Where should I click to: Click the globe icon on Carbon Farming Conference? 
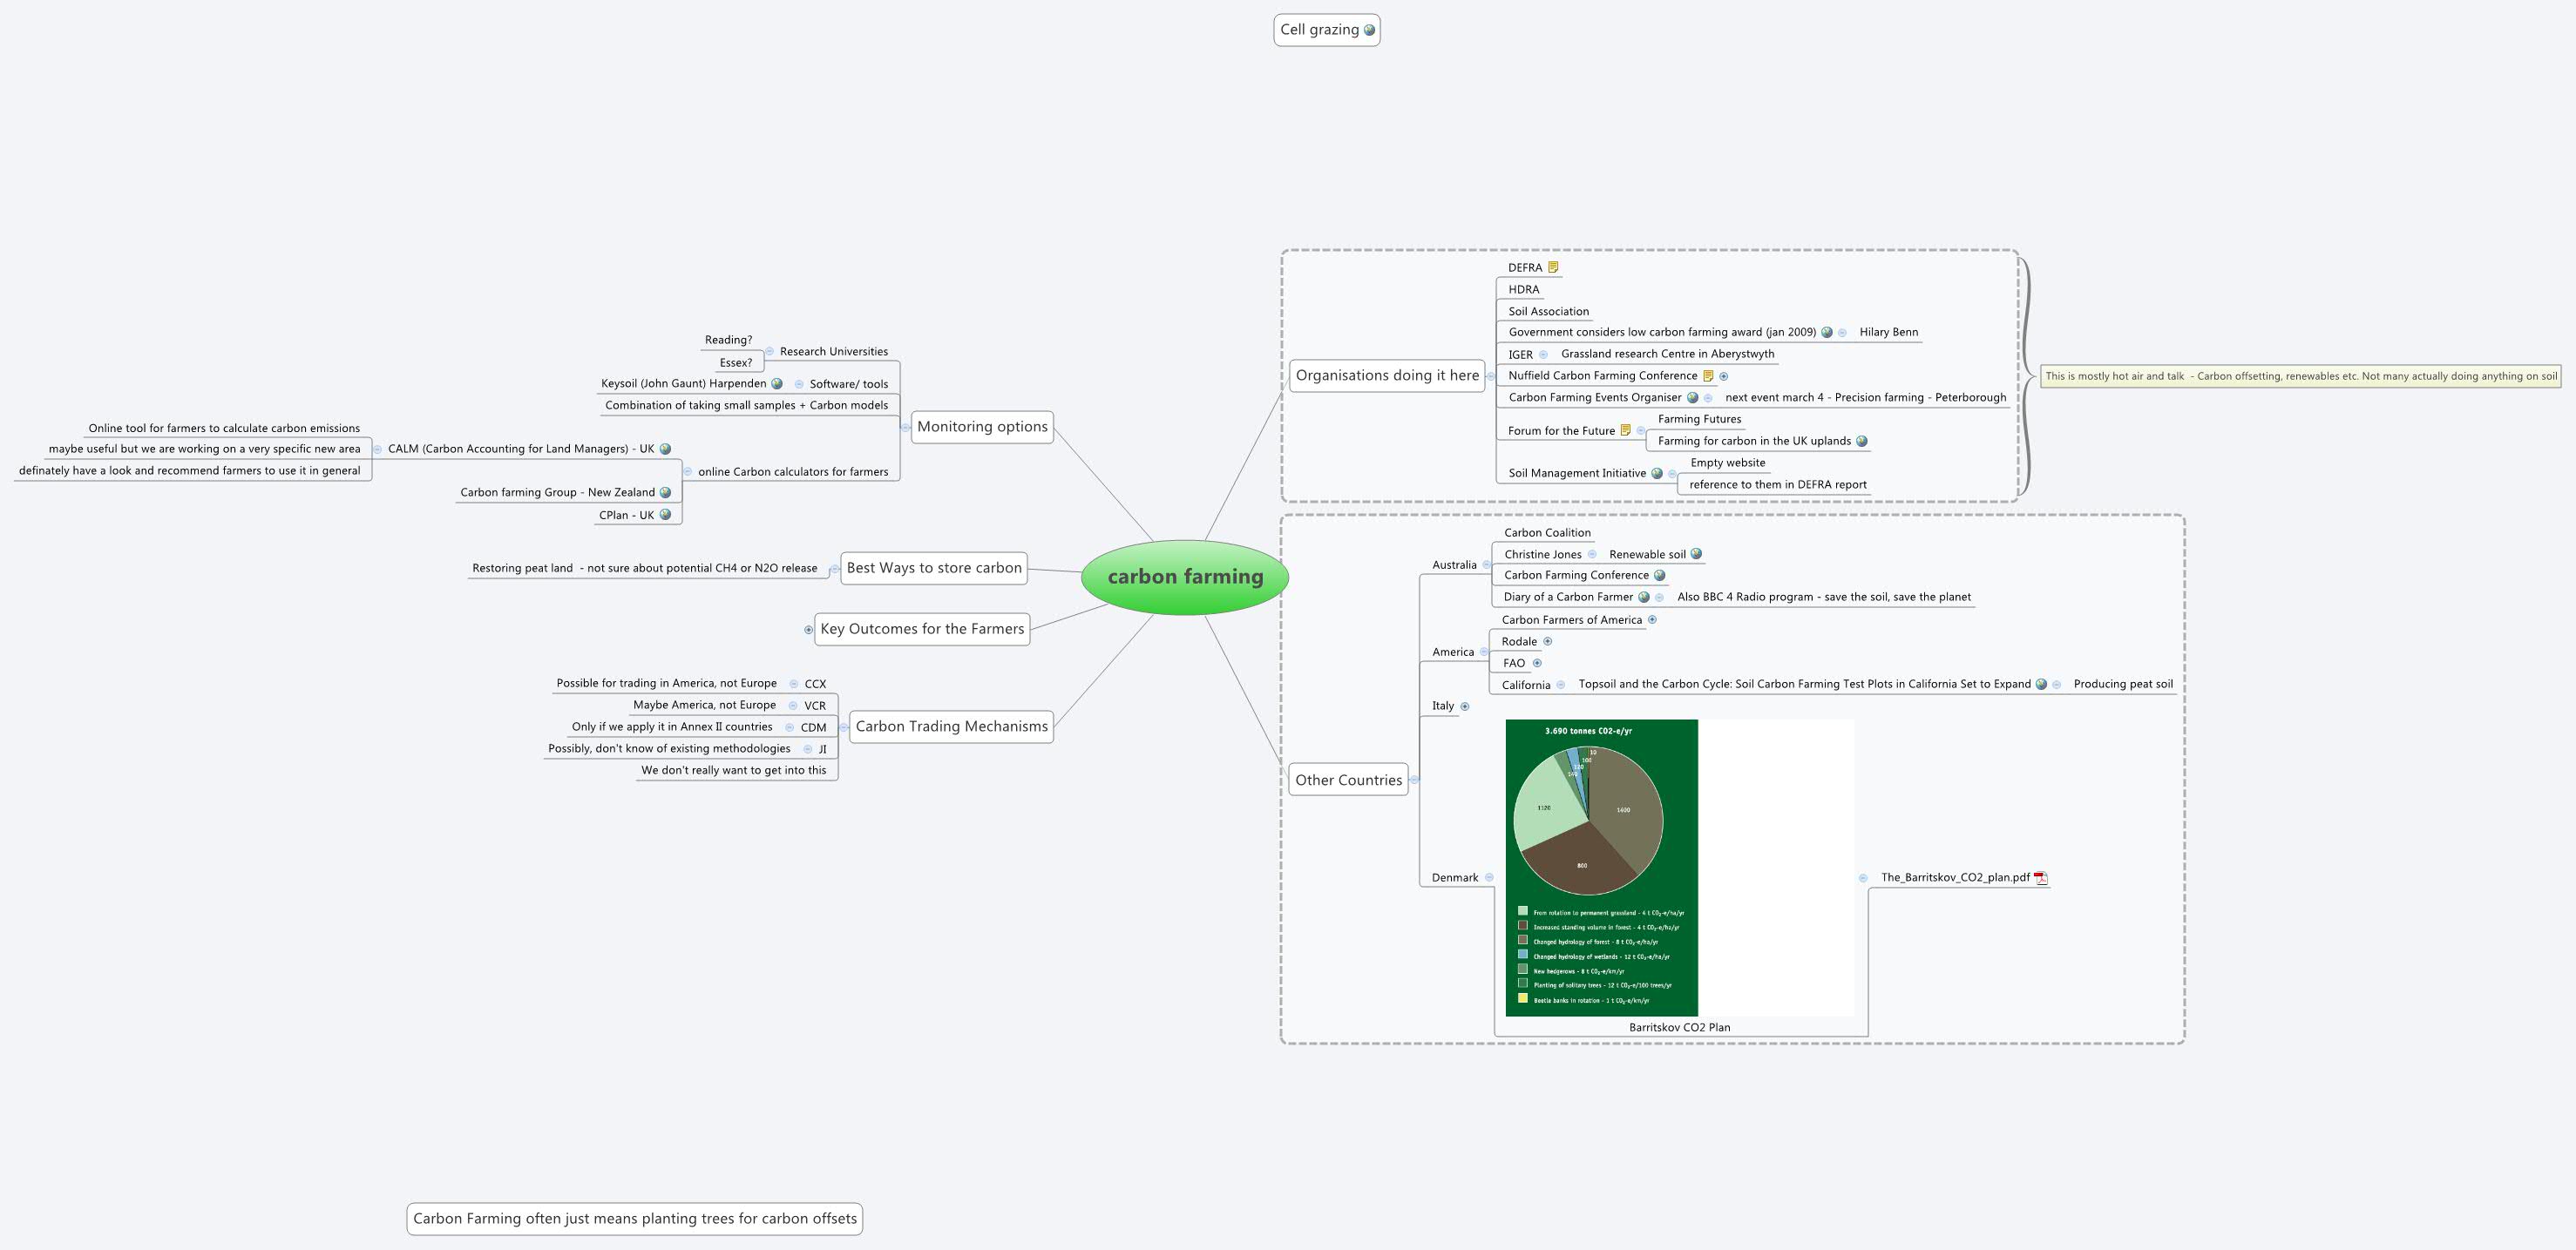(1659, 575)
